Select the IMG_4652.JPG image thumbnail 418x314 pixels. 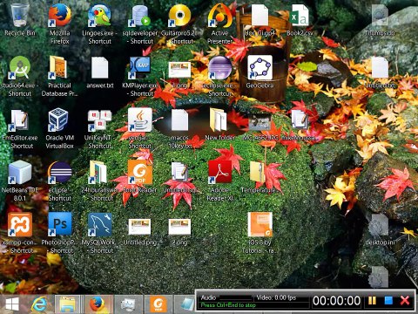[260, 122]
